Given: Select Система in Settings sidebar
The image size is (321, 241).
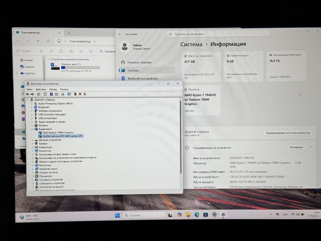Looking at the screenshot, I should click(x=147, y=70).
